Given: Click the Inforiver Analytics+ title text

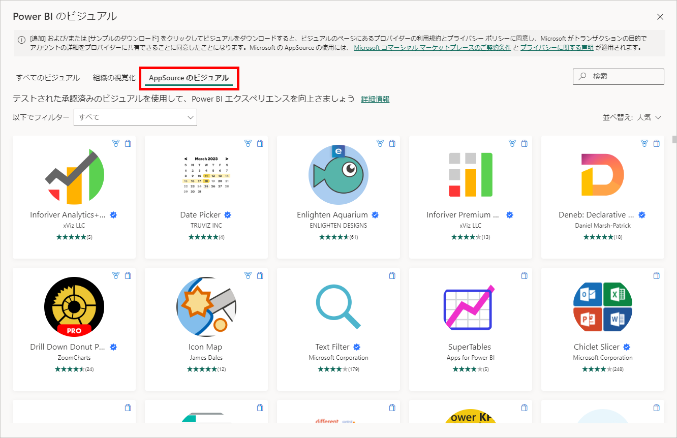Looking at the screenshot, I should (68, 215).
